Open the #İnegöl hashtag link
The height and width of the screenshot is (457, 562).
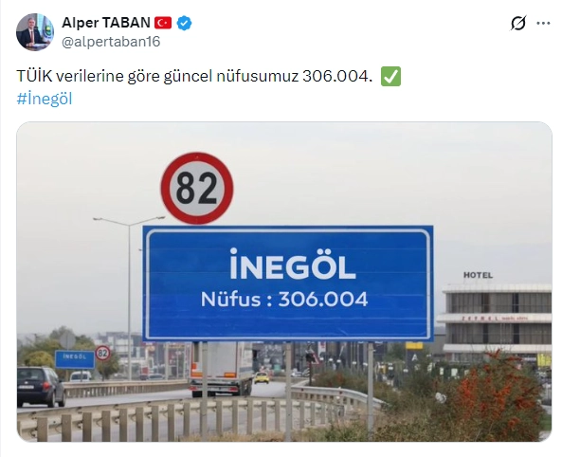click(45, 99)
